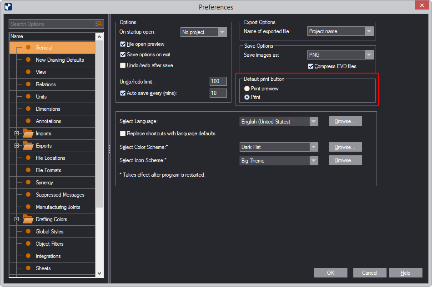The width and height of the screenshot is (432, 287).
Task: Click the orange dot icon beside Units
Action: pyautogui.click(x=28, y=97)
